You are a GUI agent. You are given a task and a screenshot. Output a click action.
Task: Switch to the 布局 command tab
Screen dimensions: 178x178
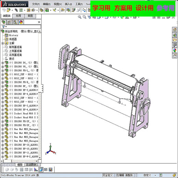click(x=18, y=16)
